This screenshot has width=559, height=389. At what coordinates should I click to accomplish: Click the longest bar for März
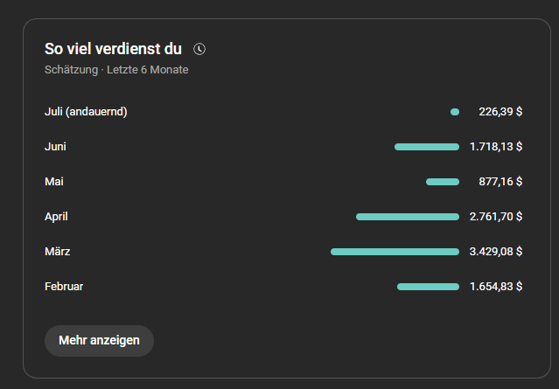point(395,252)
